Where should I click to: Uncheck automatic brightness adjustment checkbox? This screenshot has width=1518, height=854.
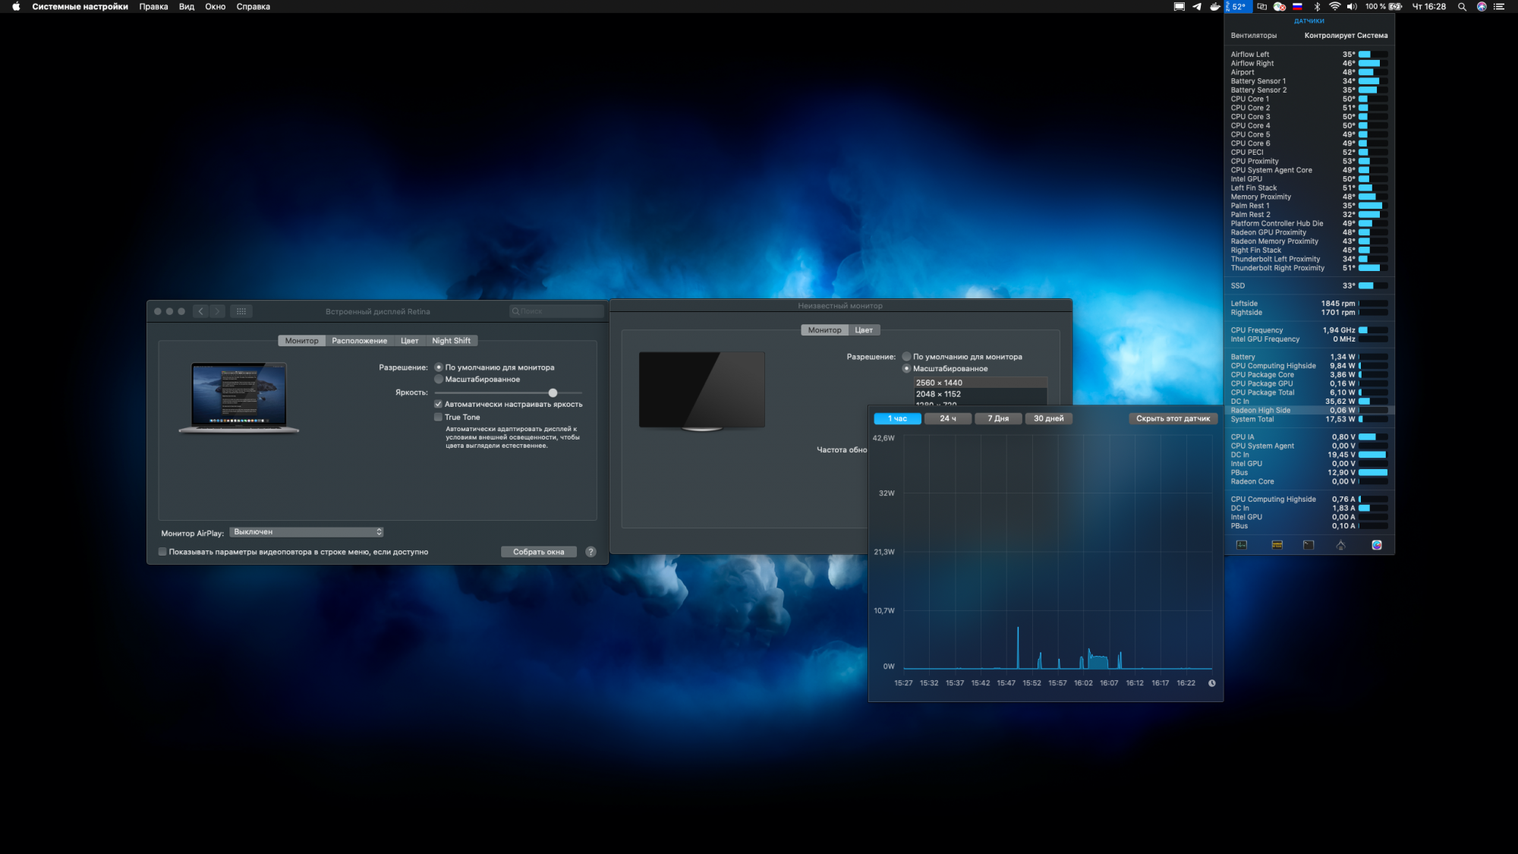point(438,405)
